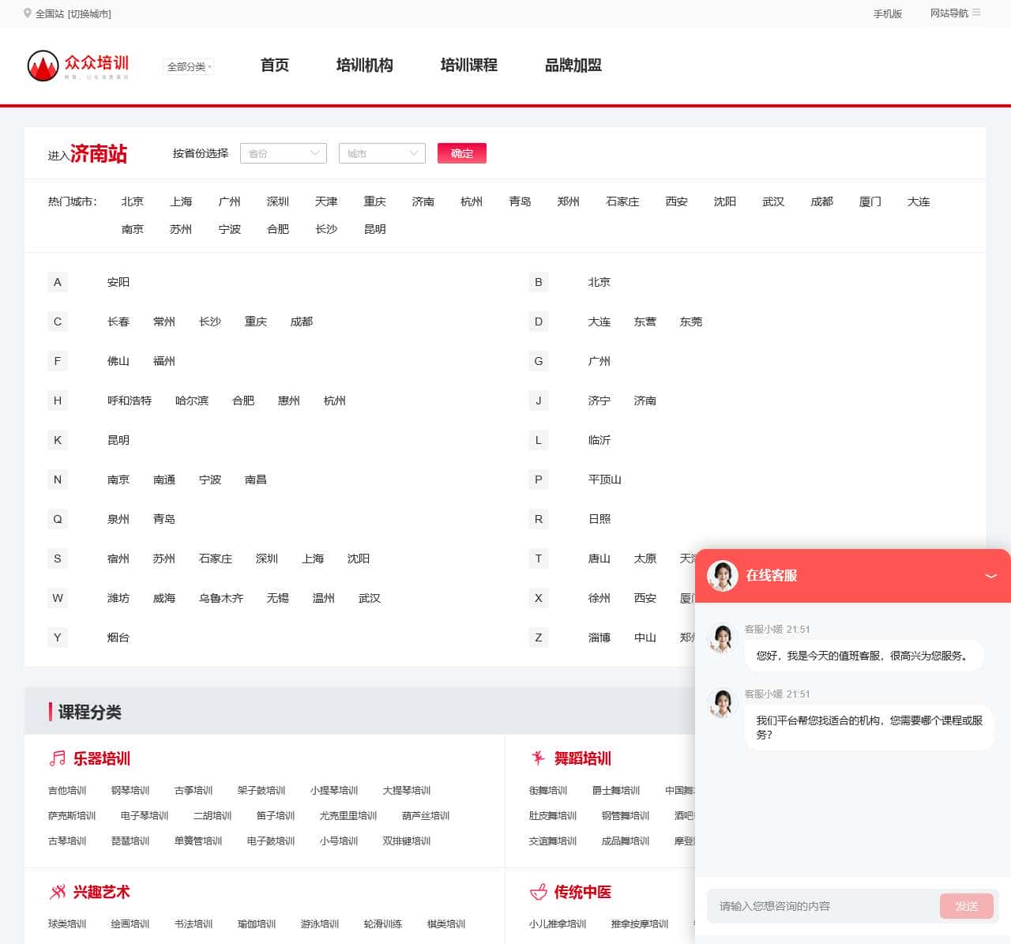Image resolution: width=1011 pixels, height=944 pixels.
Task: Click the 传统中医 mortar icon
Action: (x=538, y=892)
